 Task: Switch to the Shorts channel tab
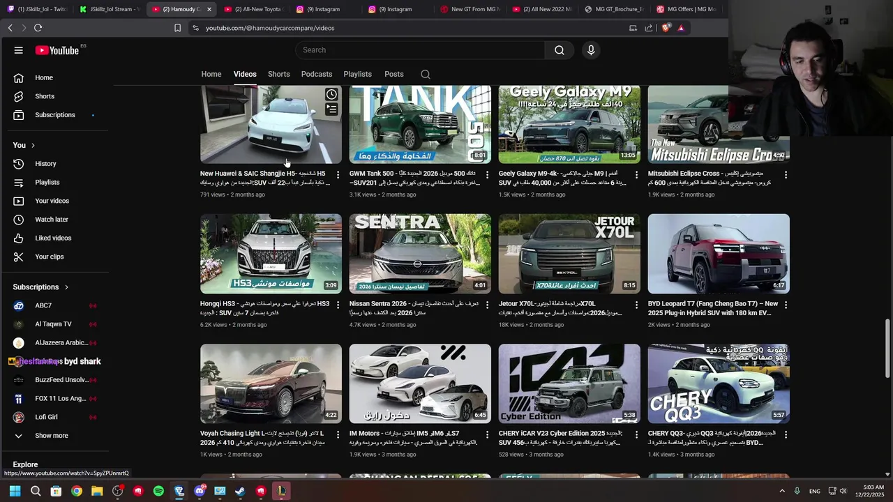[x=278, y=74]
